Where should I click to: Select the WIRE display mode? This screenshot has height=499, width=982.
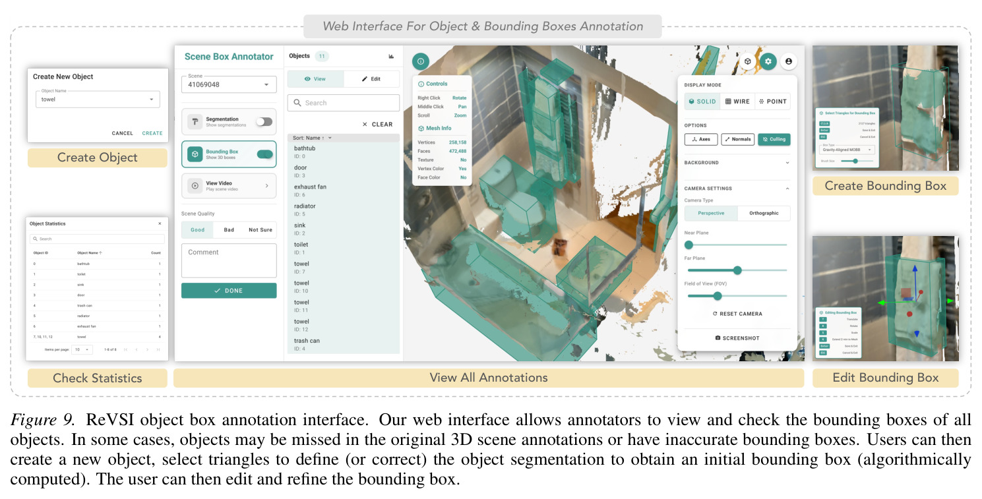pyautogui.click(x=737, y=102)
